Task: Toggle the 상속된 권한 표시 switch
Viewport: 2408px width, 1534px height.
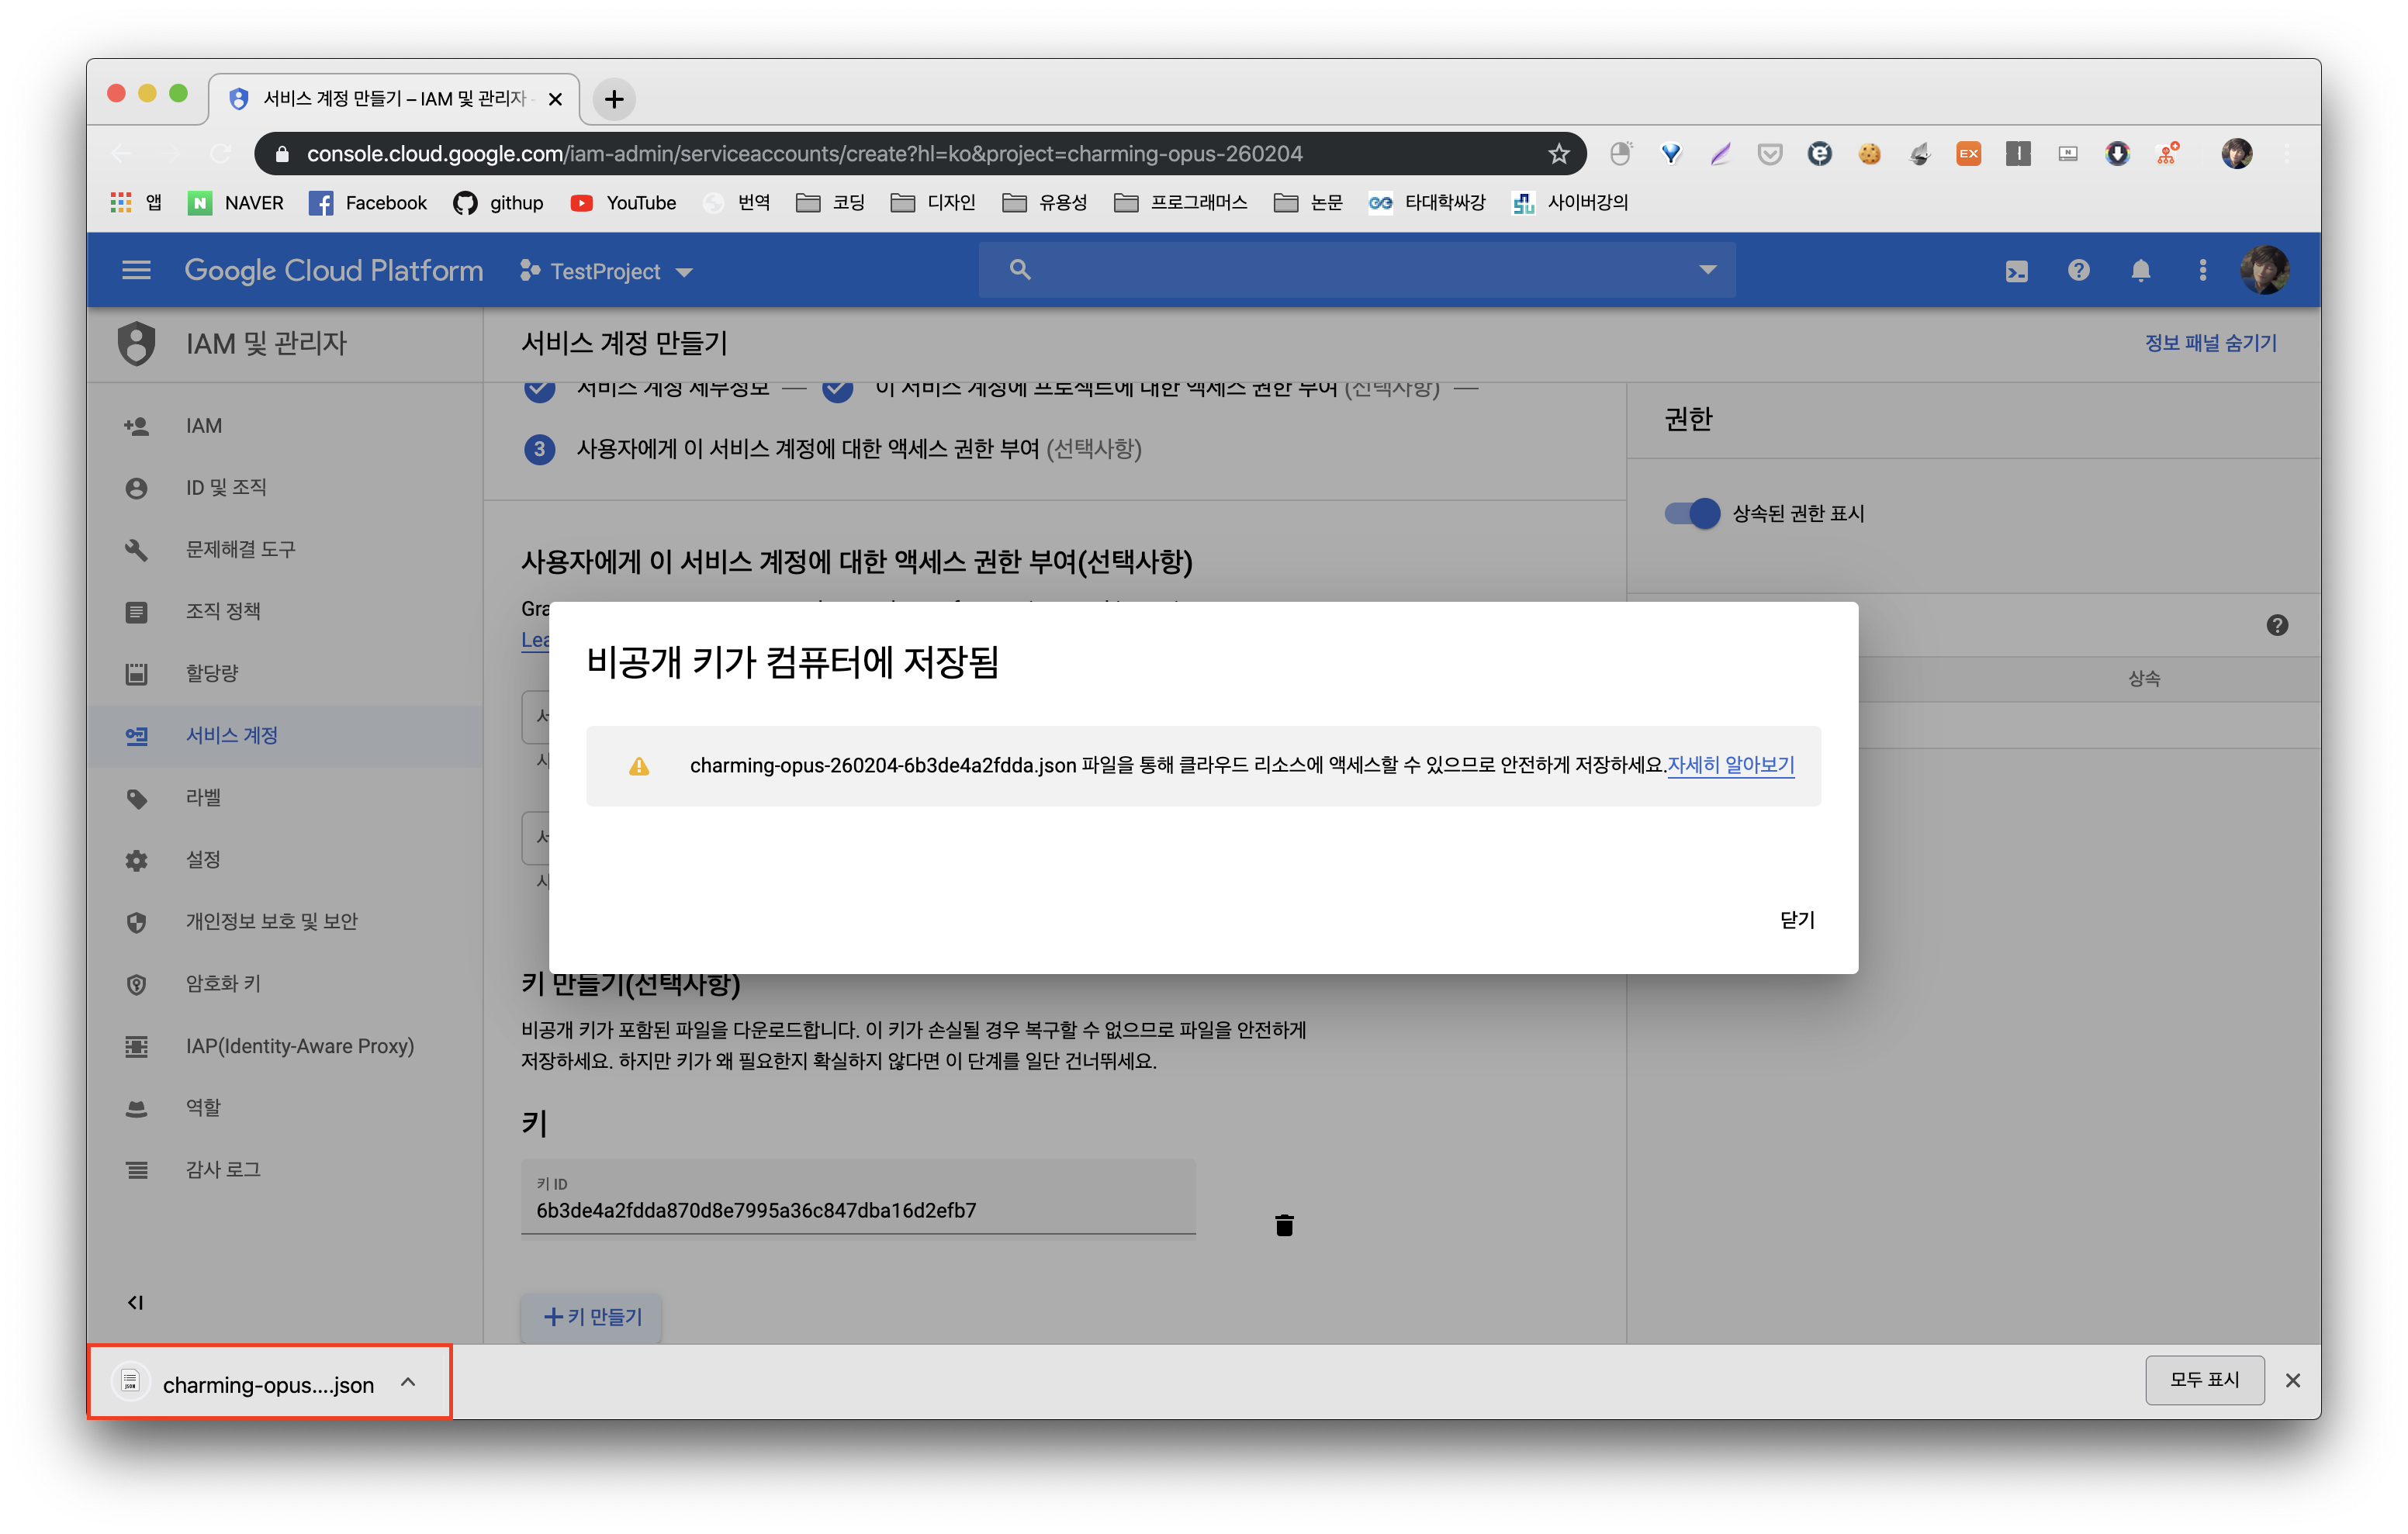Action: 1692,513
